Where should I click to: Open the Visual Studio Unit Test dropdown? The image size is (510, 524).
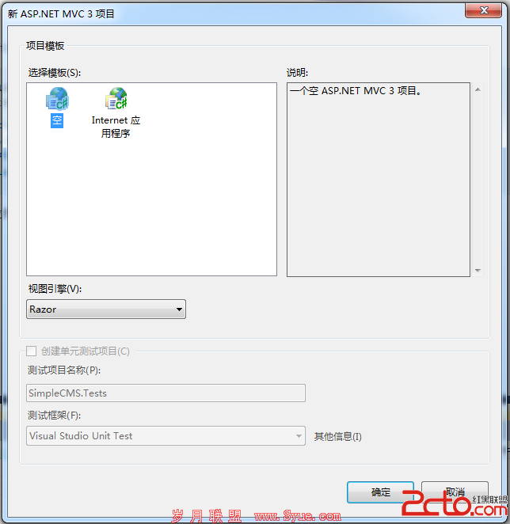[166, 436]
